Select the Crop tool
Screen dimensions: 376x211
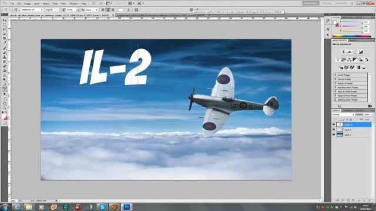[4, 39]
